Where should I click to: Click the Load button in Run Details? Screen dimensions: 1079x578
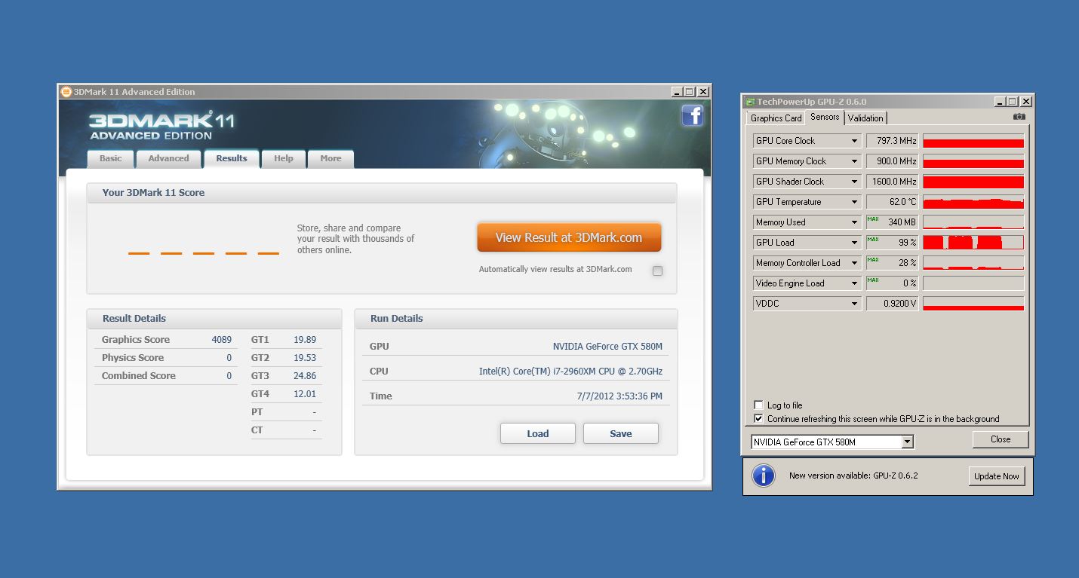click(538, 433)
